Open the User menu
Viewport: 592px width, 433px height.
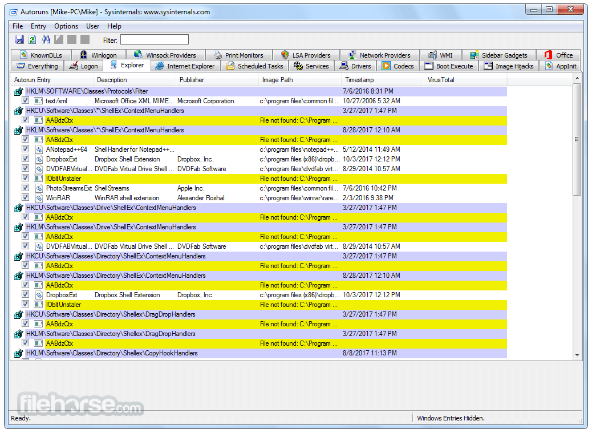(92, 26)
